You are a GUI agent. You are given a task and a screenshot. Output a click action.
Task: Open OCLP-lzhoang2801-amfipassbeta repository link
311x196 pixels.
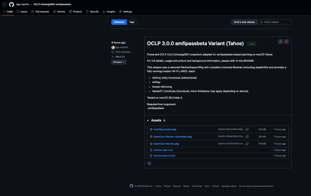(x=52, y=4)
